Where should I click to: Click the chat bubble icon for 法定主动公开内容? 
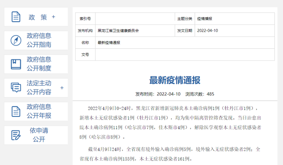[x=16, y=88]
